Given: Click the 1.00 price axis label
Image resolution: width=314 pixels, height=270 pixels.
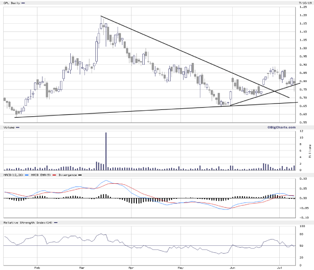Looking at the screenshot, I should 303,48.
